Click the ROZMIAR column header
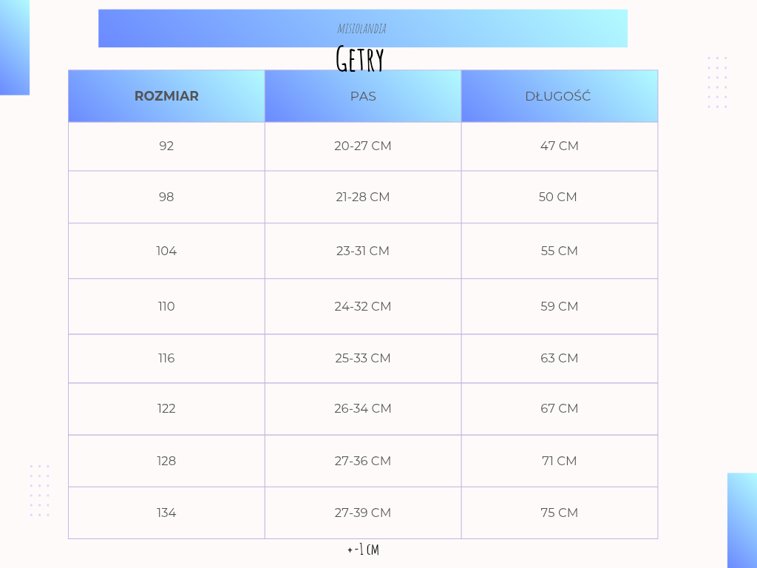This screenshot has width=757, height=568. 166,96
